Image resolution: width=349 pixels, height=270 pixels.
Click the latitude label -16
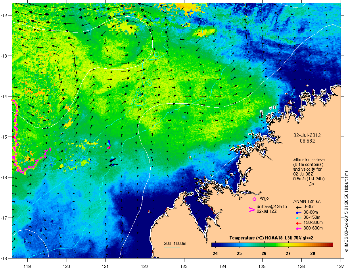(x=4, y=177)
